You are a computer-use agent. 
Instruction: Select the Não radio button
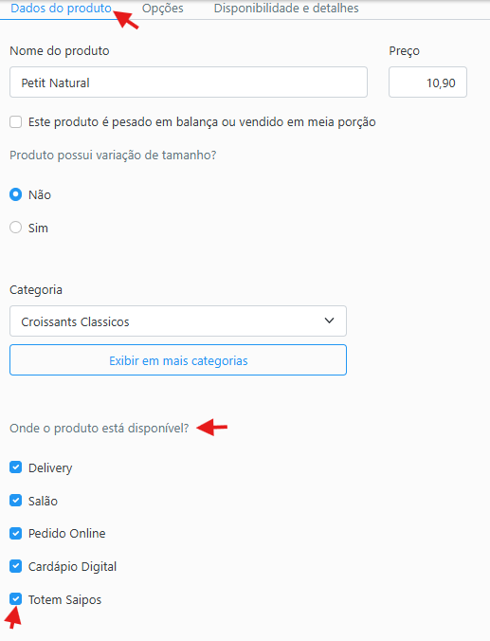click(x=15, y=194)
